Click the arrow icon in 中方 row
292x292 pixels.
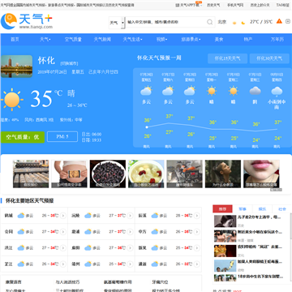197,232
